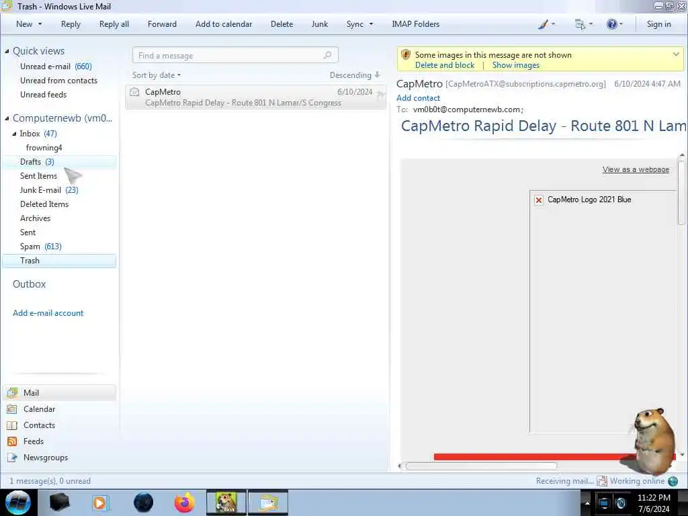Open IMAP Folders
Screen dimensions: 688x516
415,24
